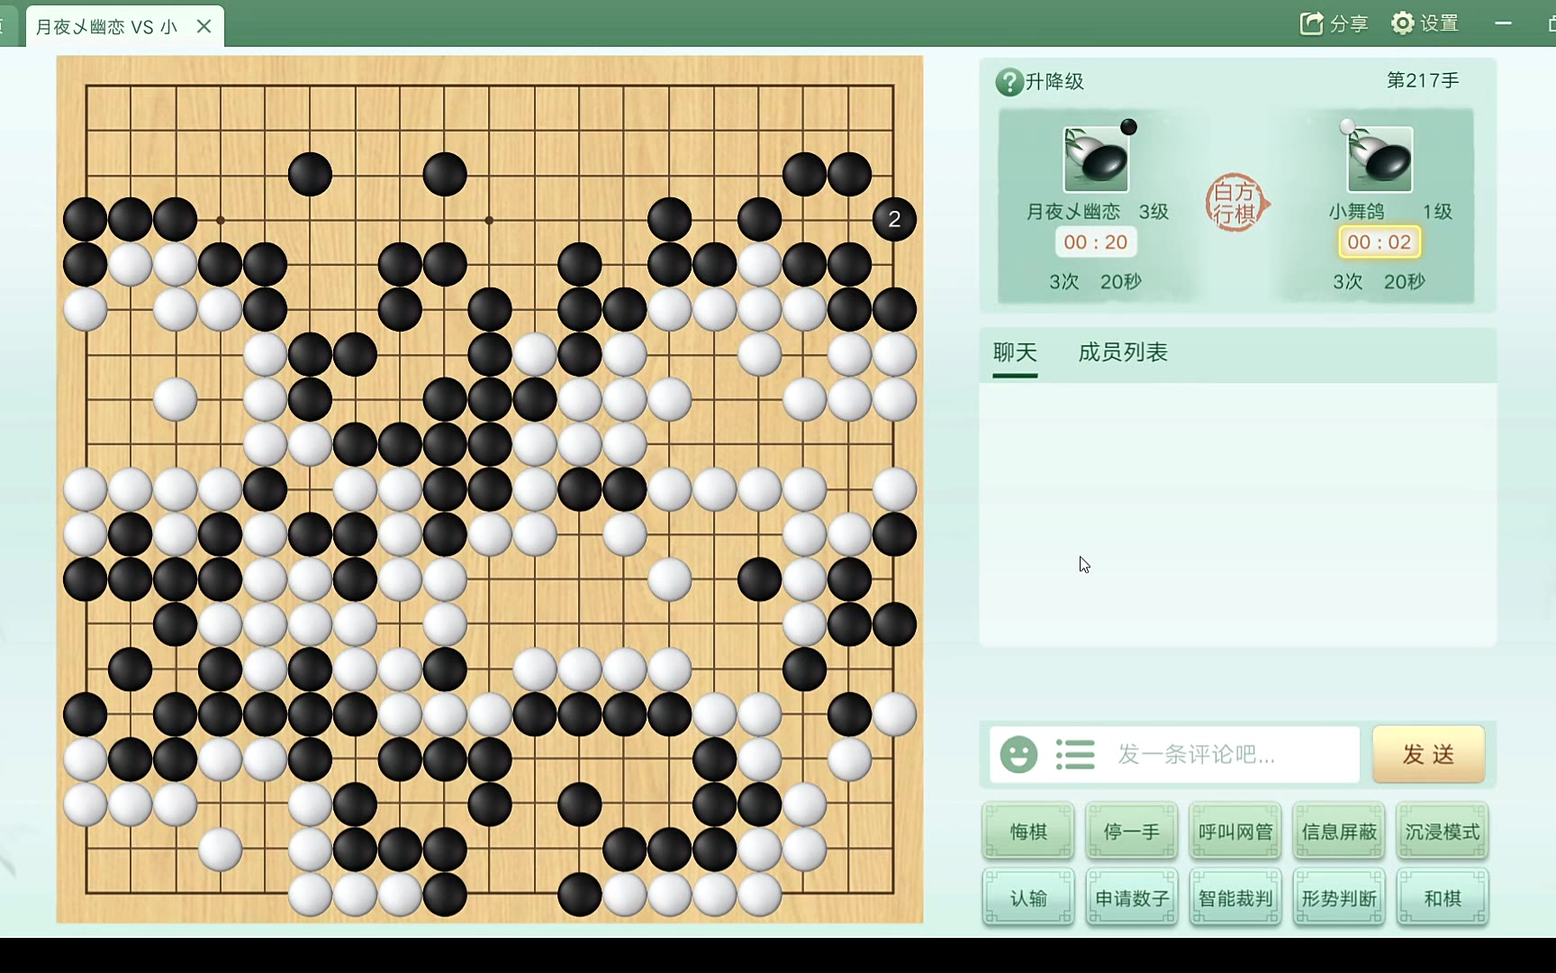The height and width of the screenshot is (973, 1556).
Task: Click the 升降级 help question mark icon
Action: click(x=1009, y=82)
